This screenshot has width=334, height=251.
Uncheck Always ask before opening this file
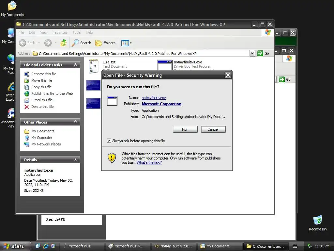coord(109,141)
